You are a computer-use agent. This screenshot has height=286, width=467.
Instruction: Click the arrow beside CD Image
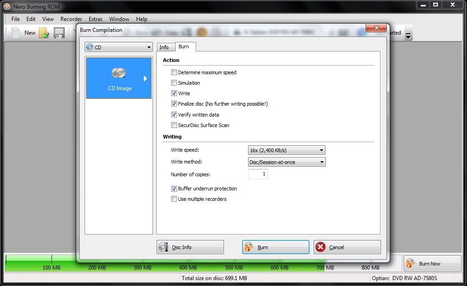145,78
